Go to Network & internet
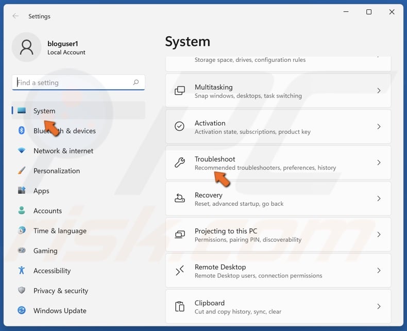The width and height of the screenshot is (407, 331). [x=63, y=151]
